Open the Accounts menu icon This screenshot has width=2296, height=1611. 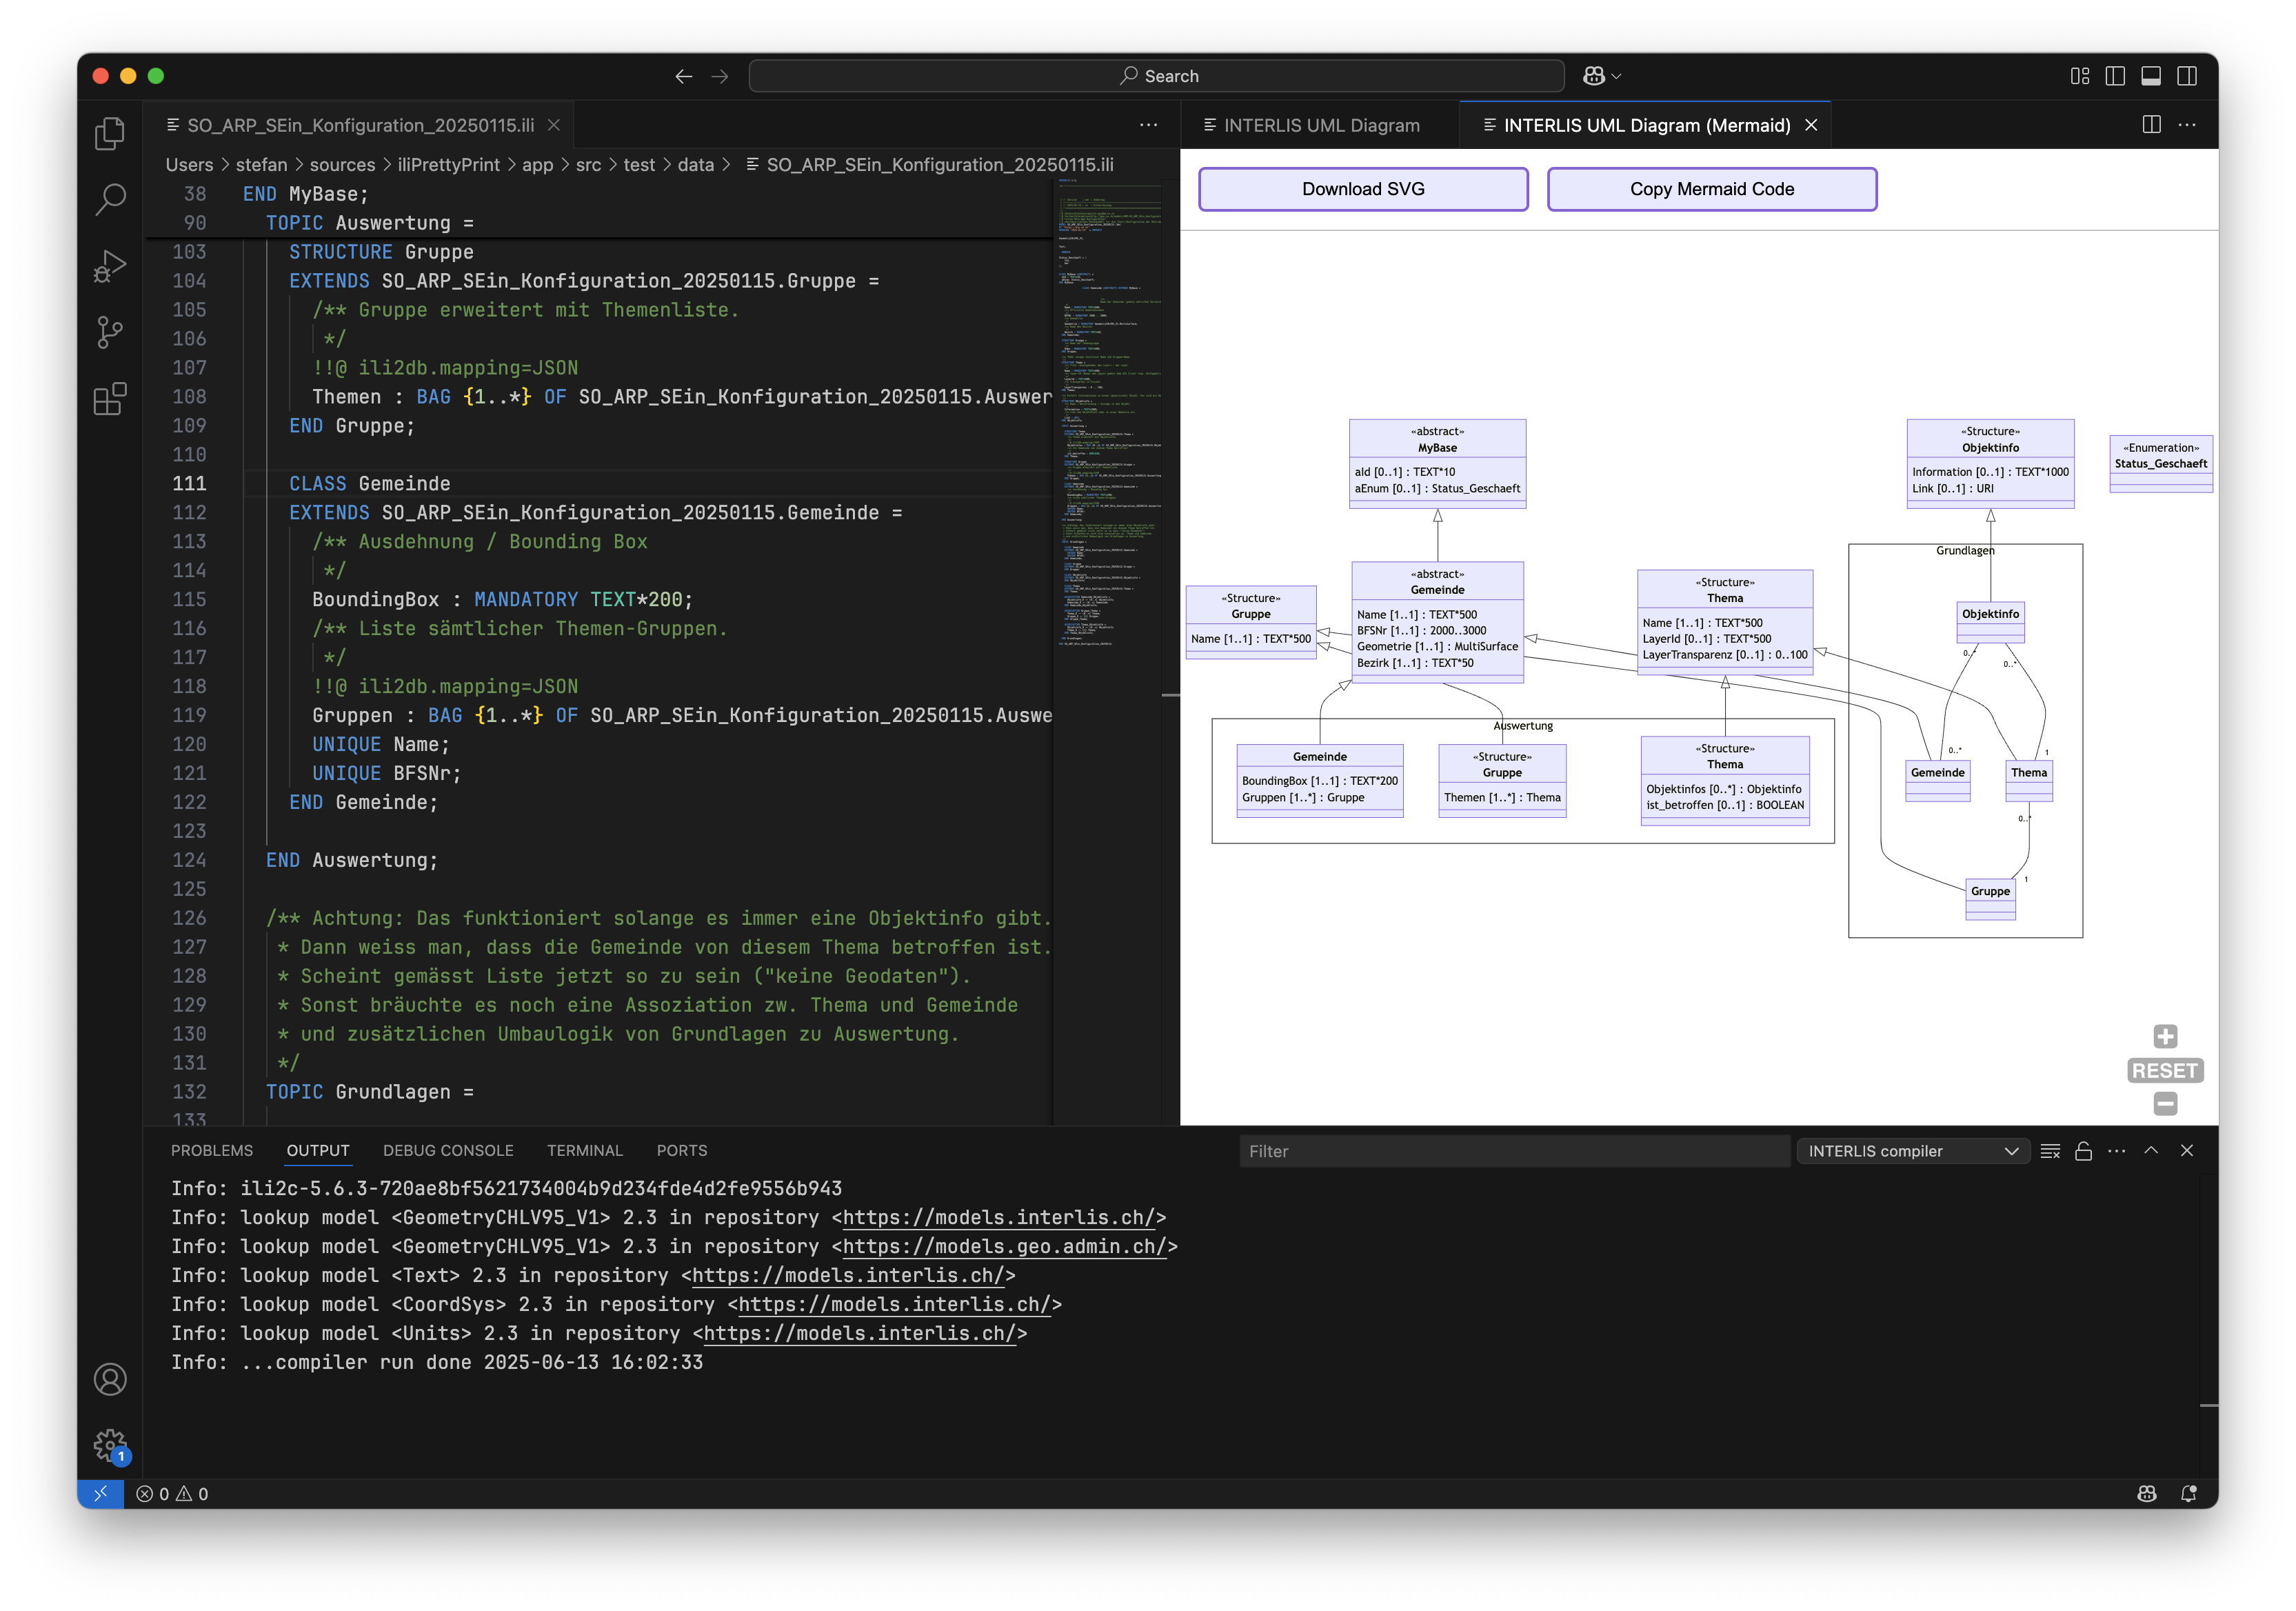pos(110,1379)
